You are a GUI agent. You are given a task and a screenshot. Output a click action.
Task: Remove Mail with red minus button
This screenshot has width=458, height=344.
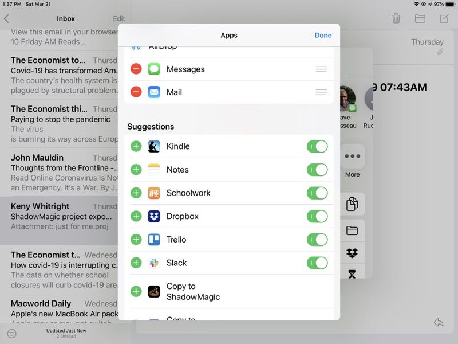coord(136,92)
